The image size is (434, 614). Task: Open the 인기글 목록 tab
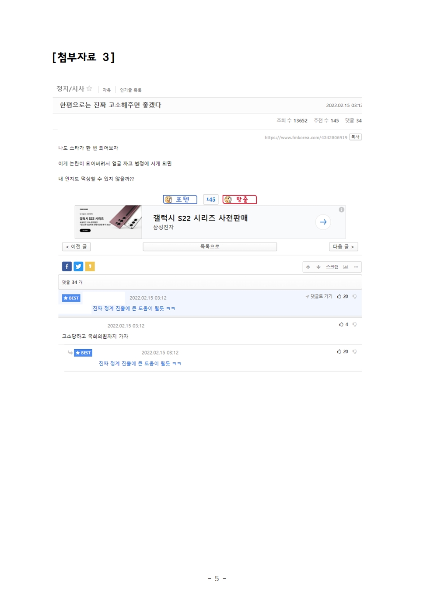tap(131, 90)
